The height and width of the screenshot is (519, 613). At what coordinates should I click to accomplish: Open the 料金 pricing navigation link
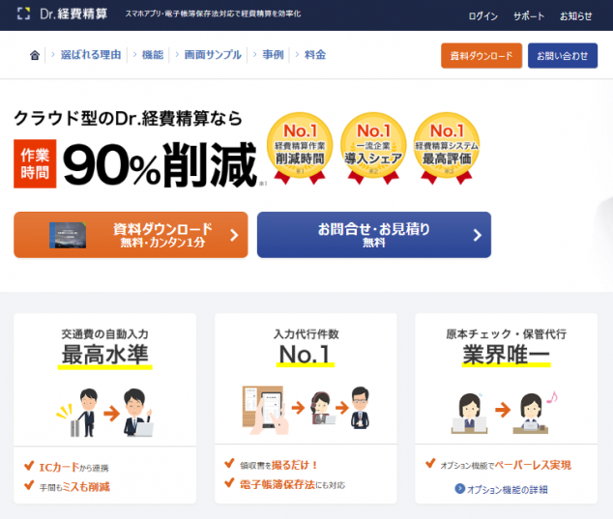tap(314, 55)
